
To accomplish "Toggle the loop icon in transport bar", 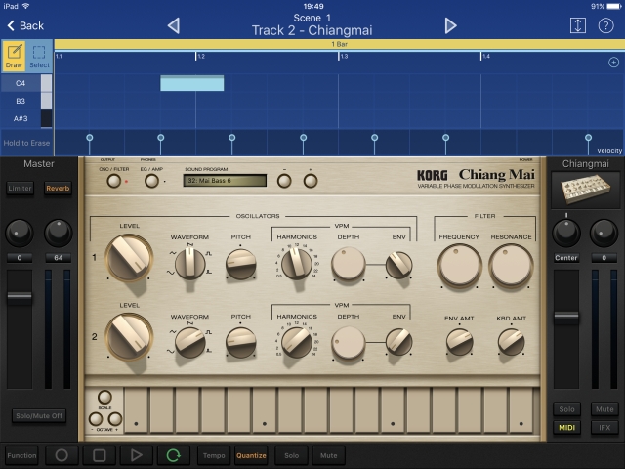I will (x=174, y=455).
